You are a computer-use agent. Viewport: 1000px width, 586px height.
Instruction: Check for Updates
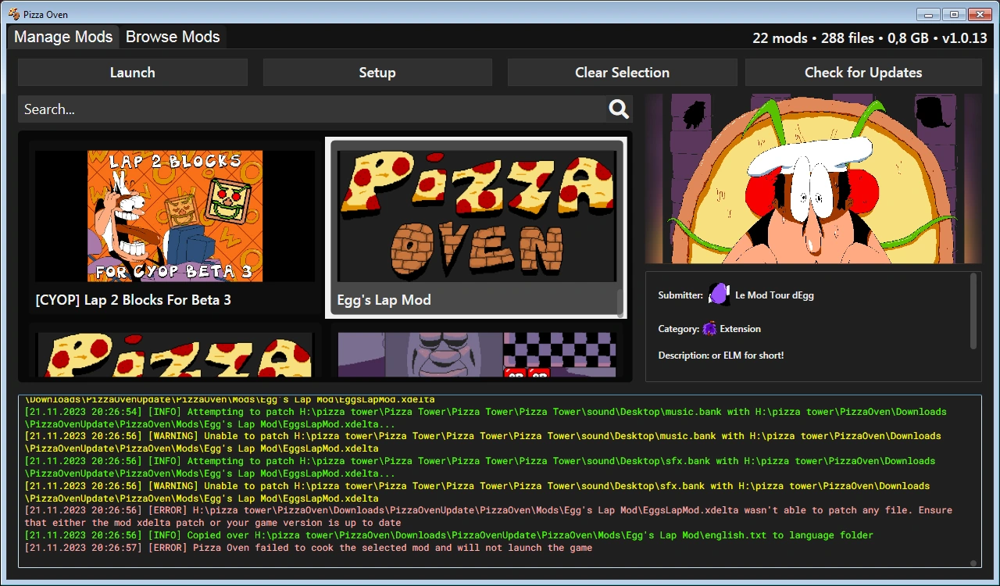(x=863, y=73)
